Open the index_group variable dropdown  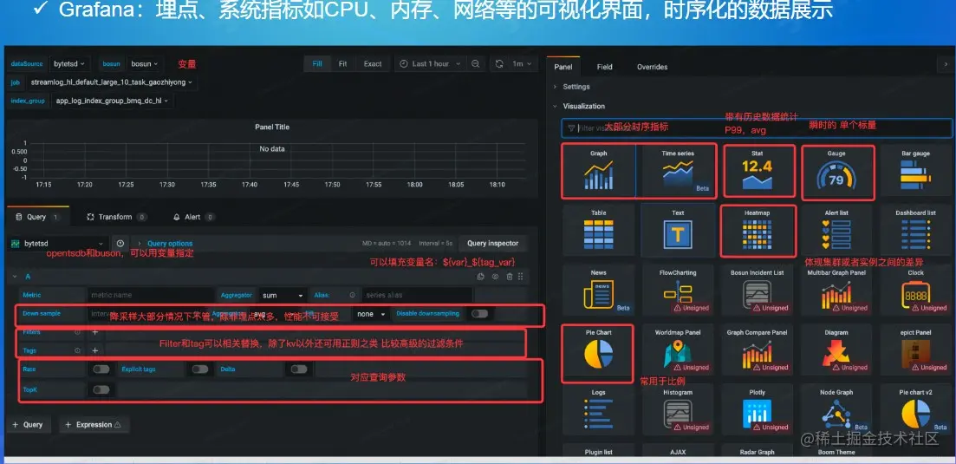112,101
